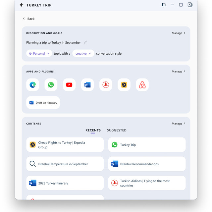Click the Word icon on Draft an itinerary chip
212x212 pixels.
coord(31,103)
